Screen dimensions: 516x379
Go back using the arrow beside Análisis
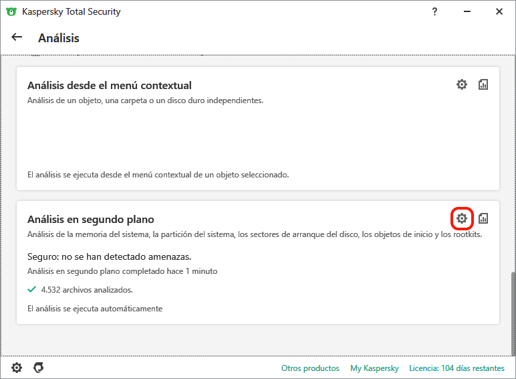pos(17,37)
